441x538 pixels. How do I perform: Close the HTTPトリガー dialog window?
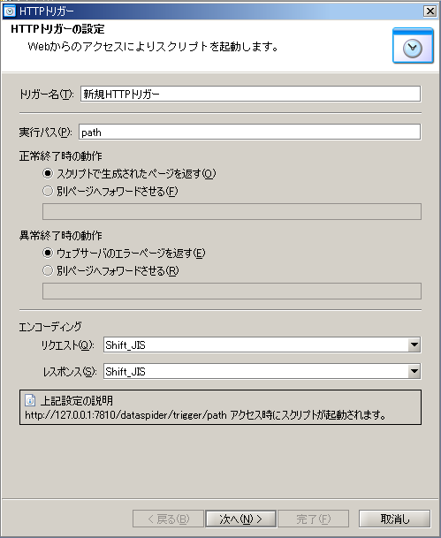tap(430, 11)
